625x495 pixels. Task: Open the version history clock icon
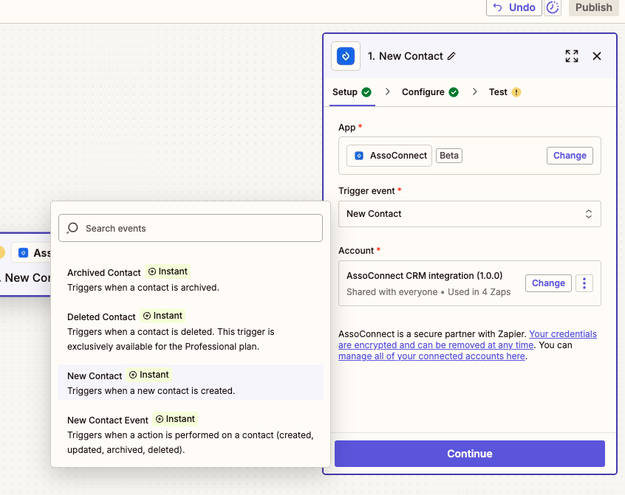pyautogui.click(x=553, y=7)
